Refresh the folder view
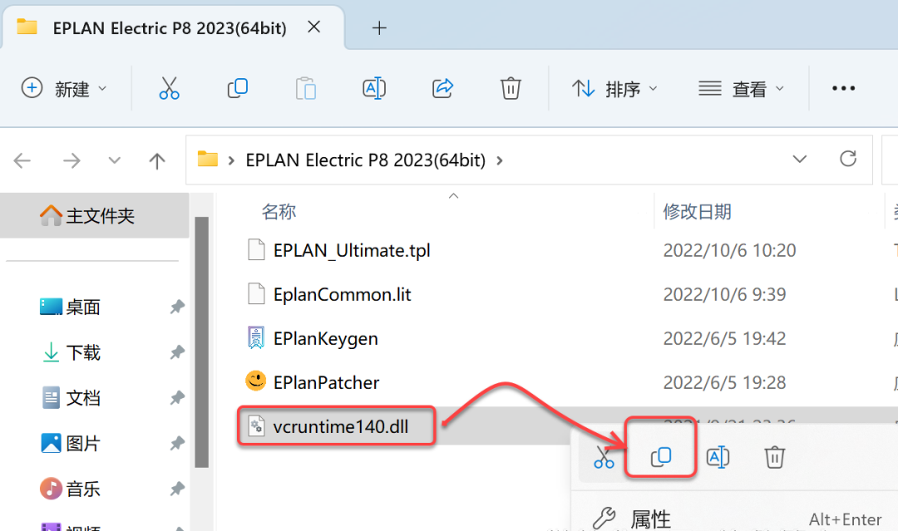Screen dimensions: 898x531 click(x=848, y=159)
